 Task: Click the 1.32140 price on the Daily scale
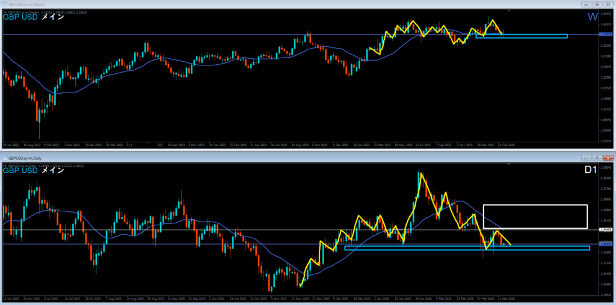coord(605,262)
